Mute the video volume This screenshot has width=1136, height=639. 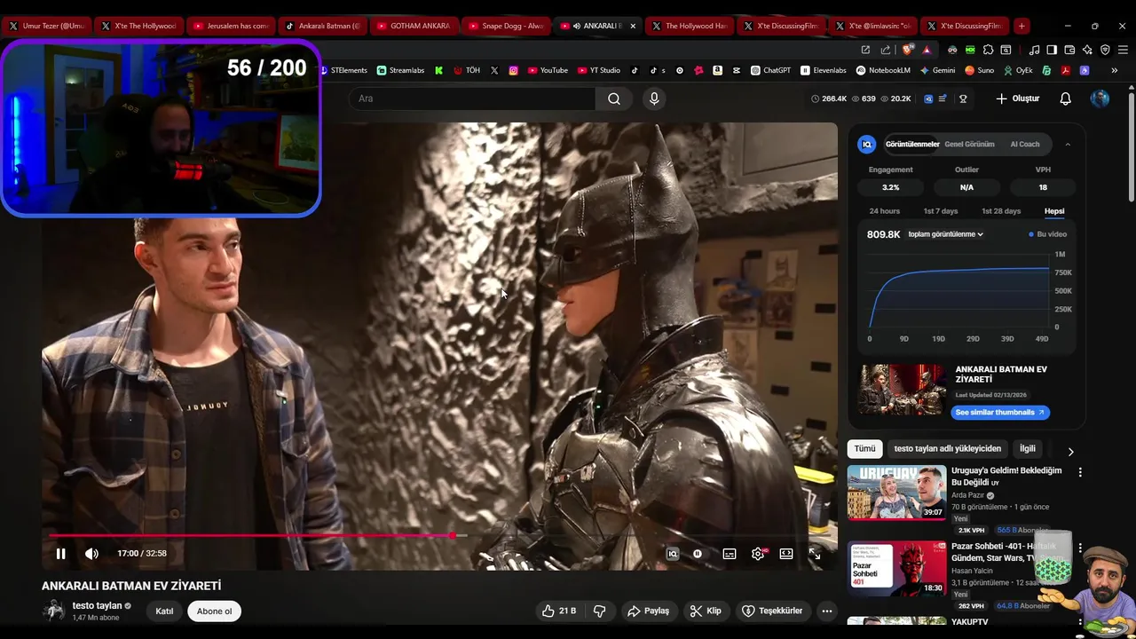(91, 554)
